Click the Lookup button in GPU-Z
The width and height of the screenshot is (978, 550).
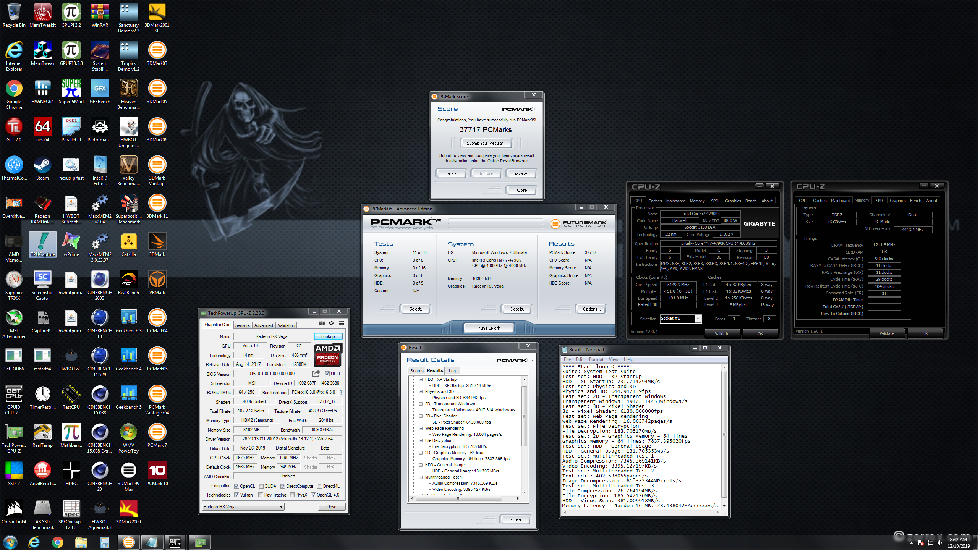(x=328, y=336)
